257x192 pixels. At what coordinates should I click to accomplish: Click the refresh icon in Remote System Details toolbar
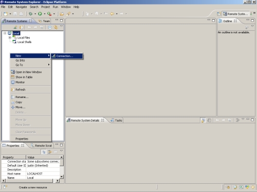tap(209, 120)
